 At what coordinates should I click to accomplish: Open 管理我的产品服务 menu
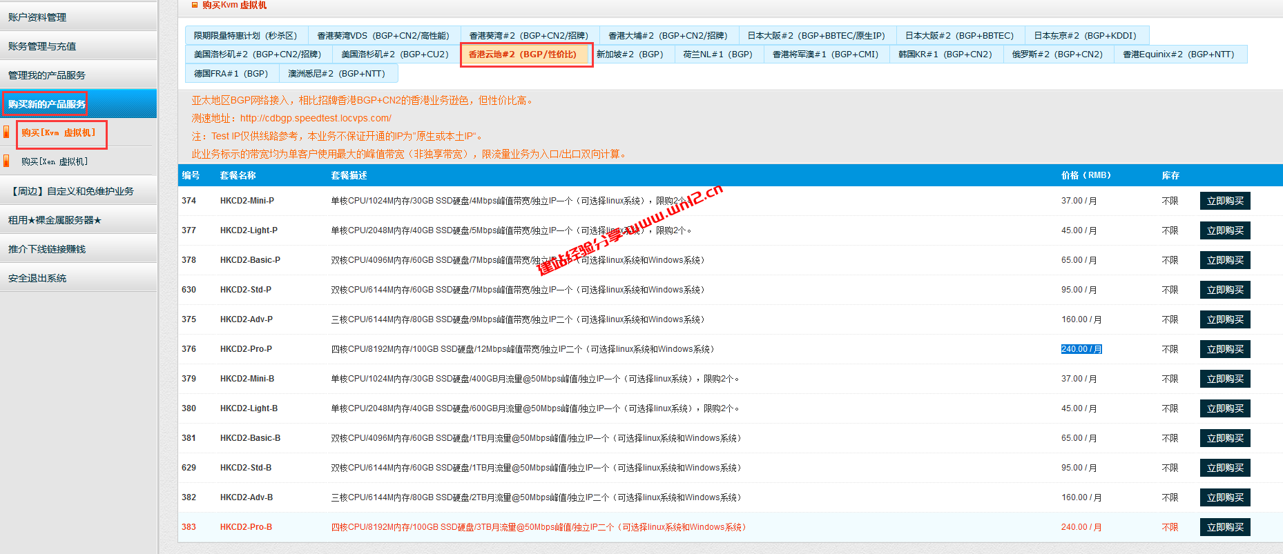47,75
